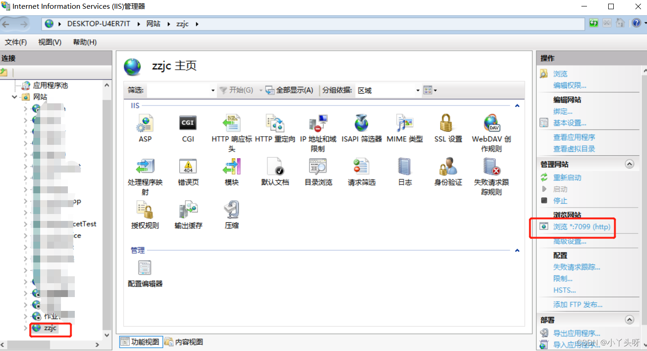Open the 分组依据 区域 dropdown
The width and height of the screenshot is (647, 351).
[x=388, y=90]
